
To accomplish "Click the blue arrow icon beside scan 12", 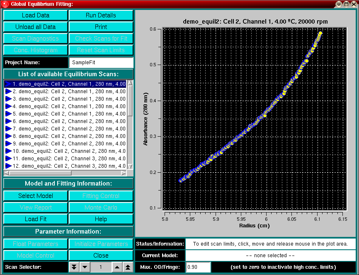I will 8,166.
